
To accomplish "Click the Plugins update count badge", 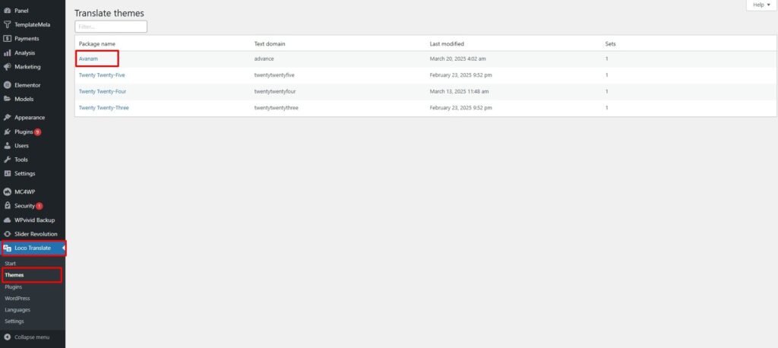I will (x=38, y=132).
